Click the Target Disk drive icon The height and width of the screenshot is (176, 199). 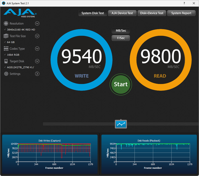tap(6, 61)
